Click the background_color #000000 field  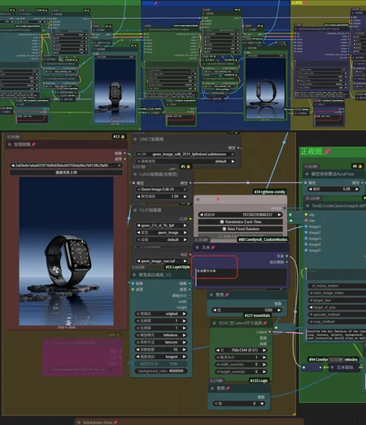point(161,371)
